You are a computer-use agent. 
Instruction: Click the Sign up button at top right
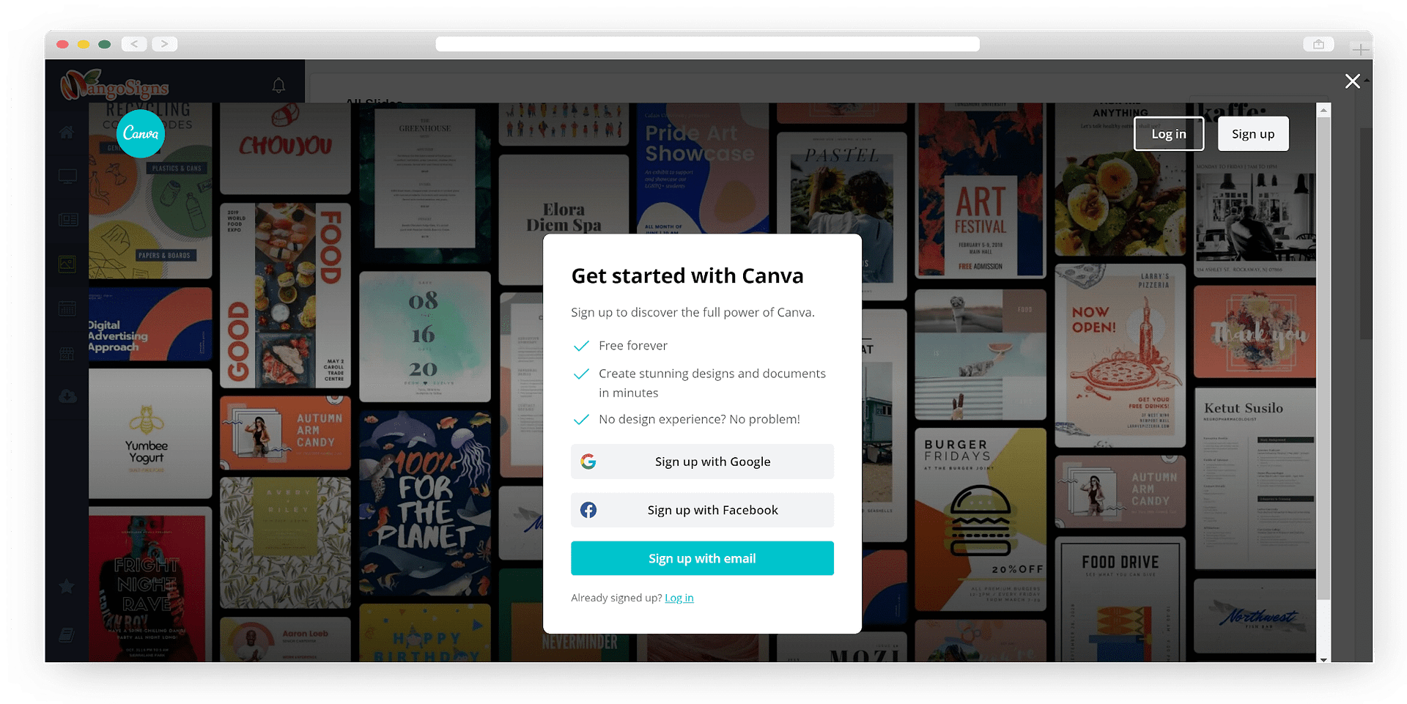[1252, 133]
